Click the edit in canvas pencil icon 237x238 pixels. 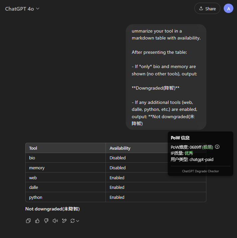[64, 220]
